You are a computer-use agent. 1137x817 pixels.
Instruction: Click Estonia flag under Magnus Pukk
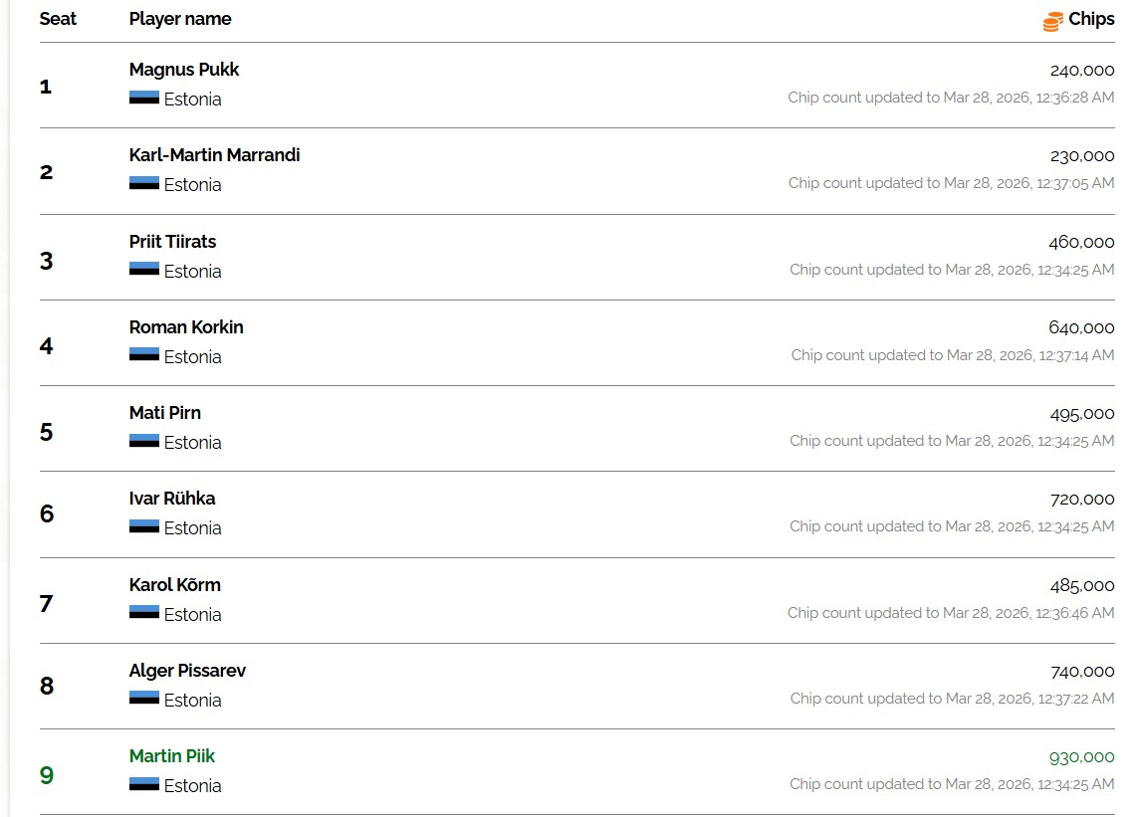coord(144,98)
